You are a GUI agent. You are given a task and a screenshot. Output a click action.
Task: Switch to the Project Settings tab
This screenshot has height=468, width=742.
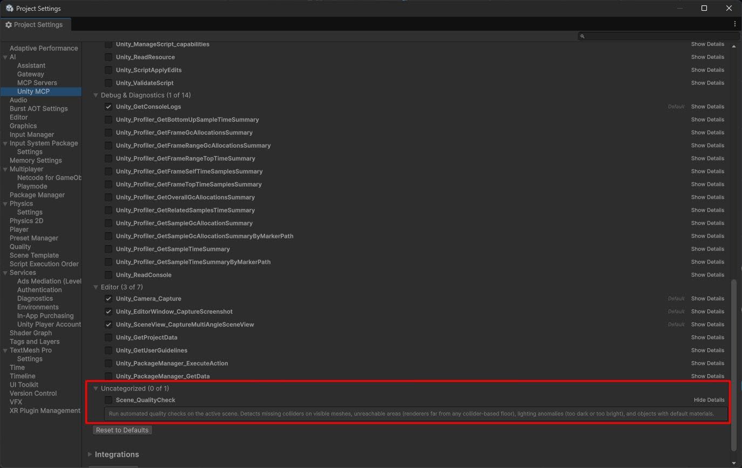35,25
